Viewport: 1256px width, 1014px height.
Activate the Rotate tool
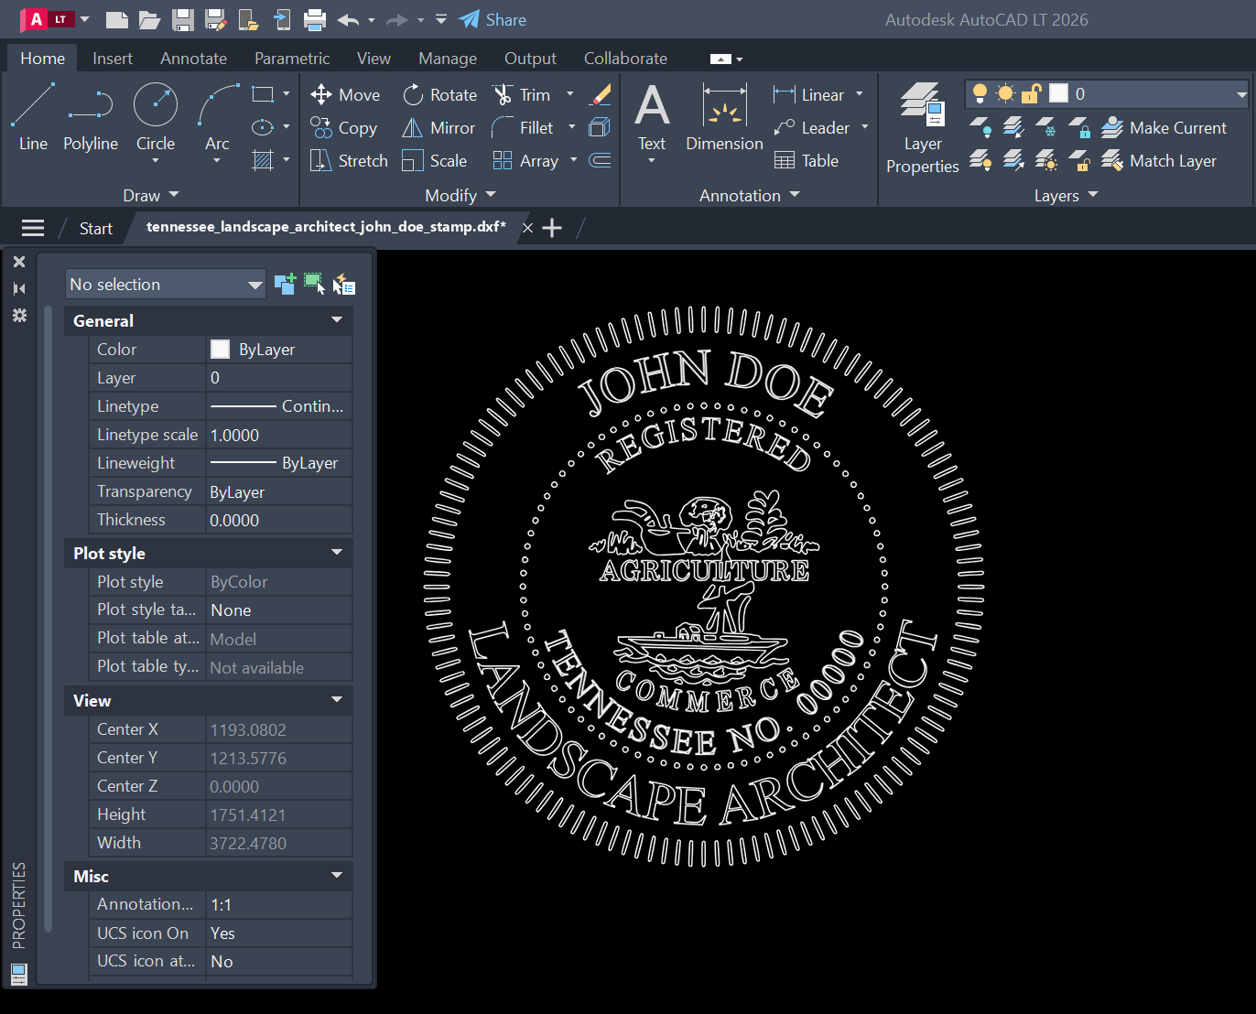point(440,95)
